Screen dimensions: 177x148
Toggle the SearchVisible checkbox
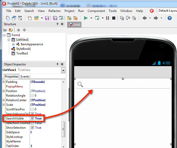tap(32, 119)
